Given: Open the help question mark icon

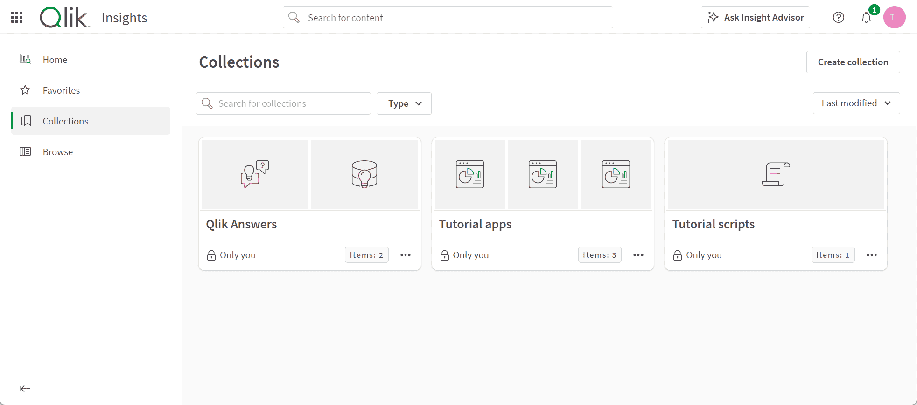Looking at the screenshot, I should pos(838,17).
